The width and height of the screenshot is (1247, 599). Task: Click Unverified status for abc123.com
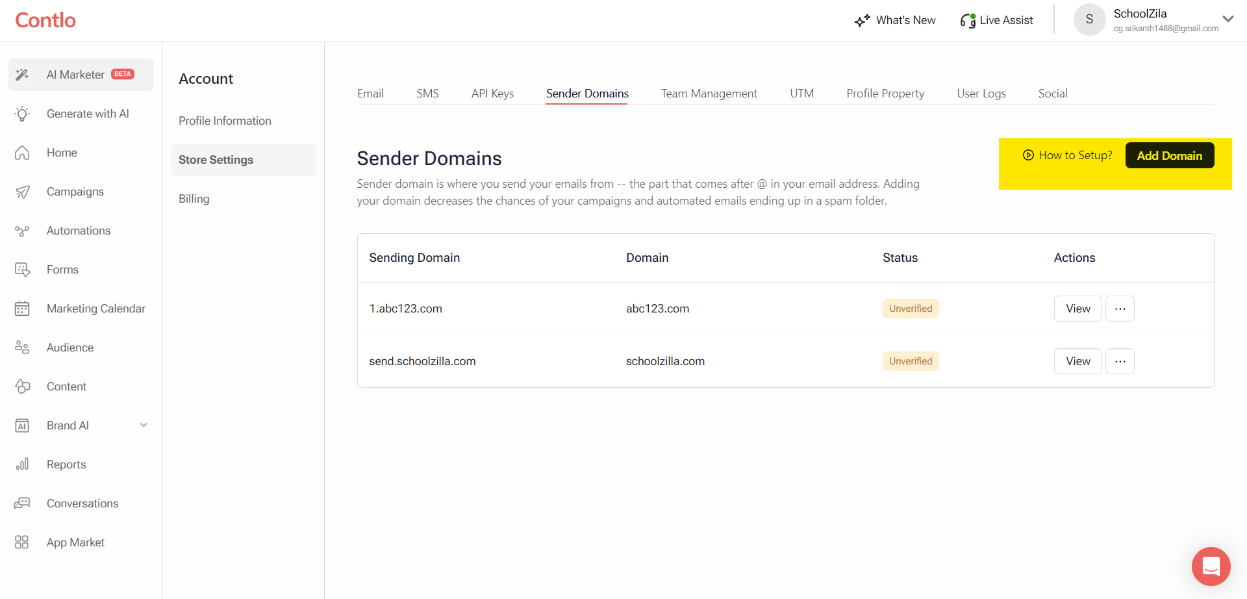(911, 309)
